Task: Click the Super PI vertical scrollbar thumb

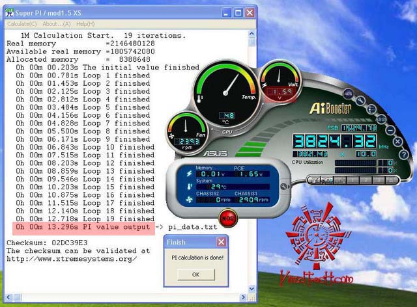Action: tap(252, 42)
